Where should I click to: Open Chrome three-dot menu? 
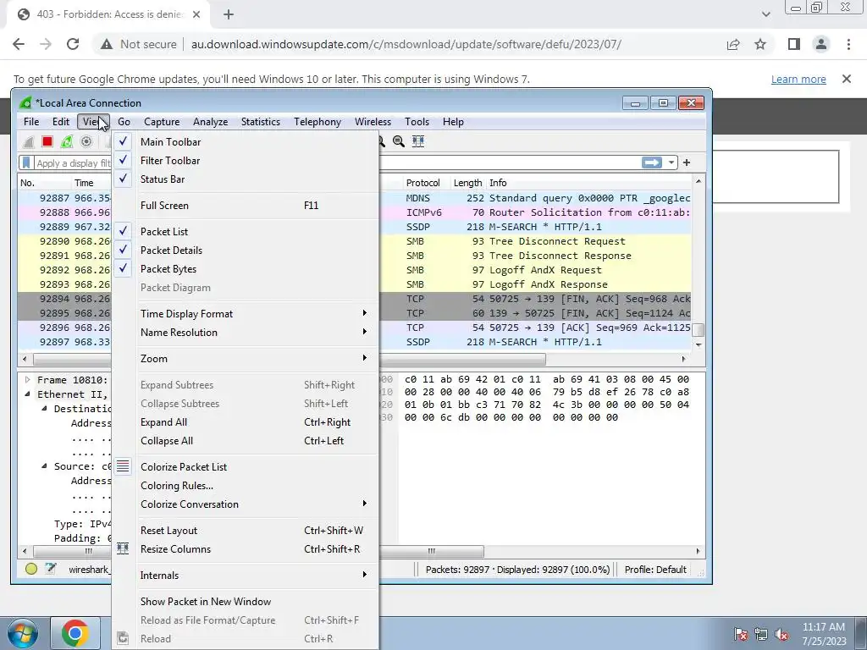click(848, 44)
